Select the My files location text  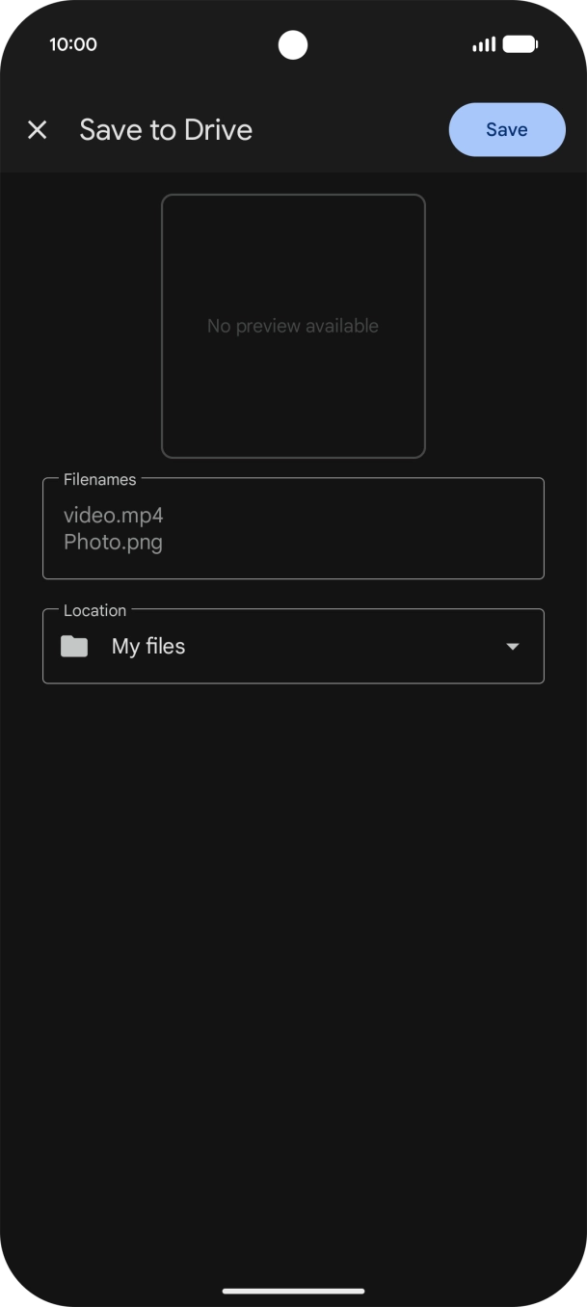(148, 647)
